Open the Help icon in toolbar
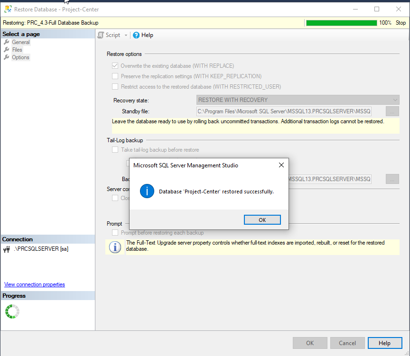Viewport: 410px width, 356px height. (136, 35)
